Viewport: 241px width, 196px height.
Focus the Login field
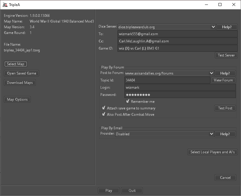180,87
